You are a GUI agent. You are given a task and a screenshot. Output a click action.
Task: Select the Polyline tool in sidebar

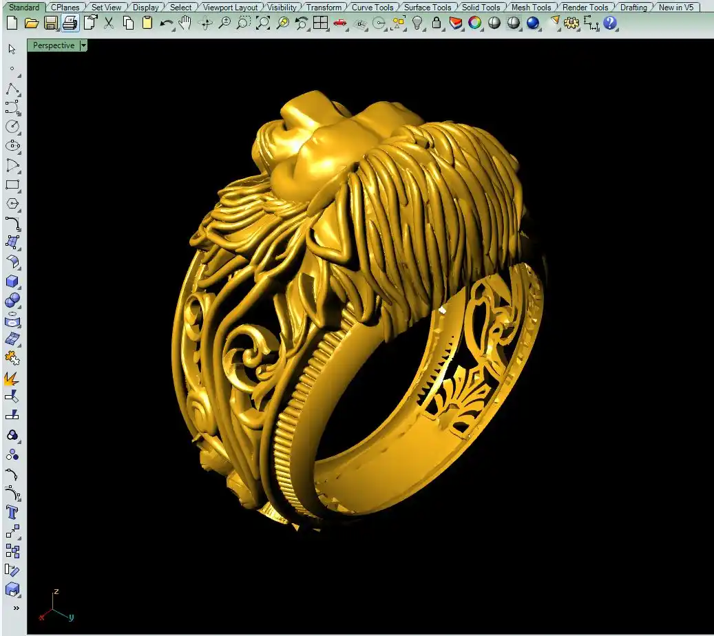coord(12,89)
